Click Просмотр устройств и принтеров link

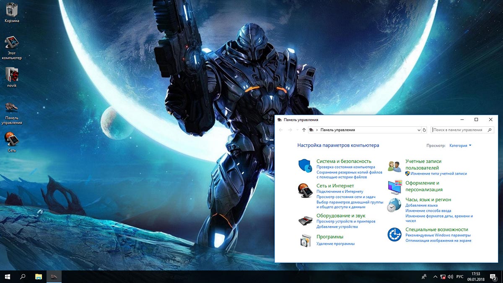pos(346,221)
